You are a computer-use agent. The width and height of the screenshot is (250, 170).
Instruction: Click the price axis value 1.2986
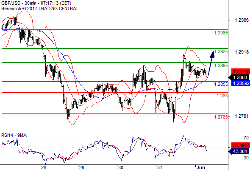(242, 20)
